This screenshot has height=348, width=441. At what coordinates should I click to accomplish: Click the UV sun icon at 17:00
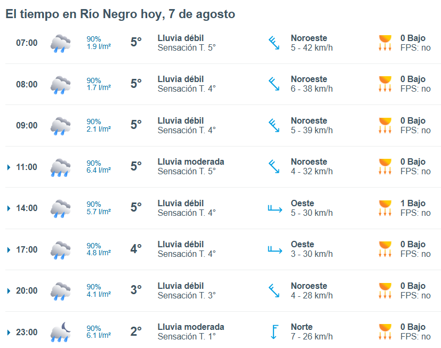(385, 249)
